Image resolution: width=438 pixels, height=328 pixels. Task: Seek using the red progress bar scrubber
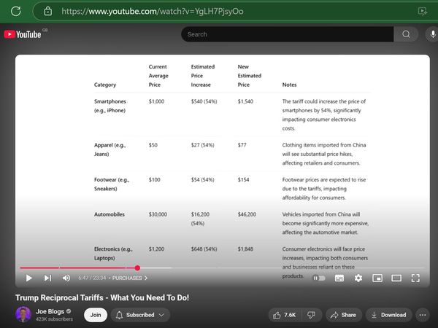point(137,268)
